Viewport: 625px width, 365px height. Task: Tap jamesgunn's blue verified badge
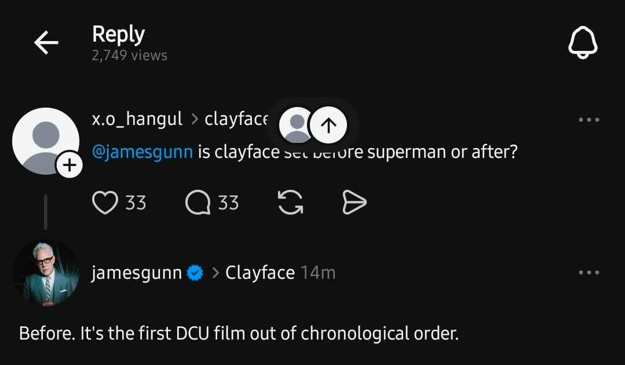tap(195, 273)
